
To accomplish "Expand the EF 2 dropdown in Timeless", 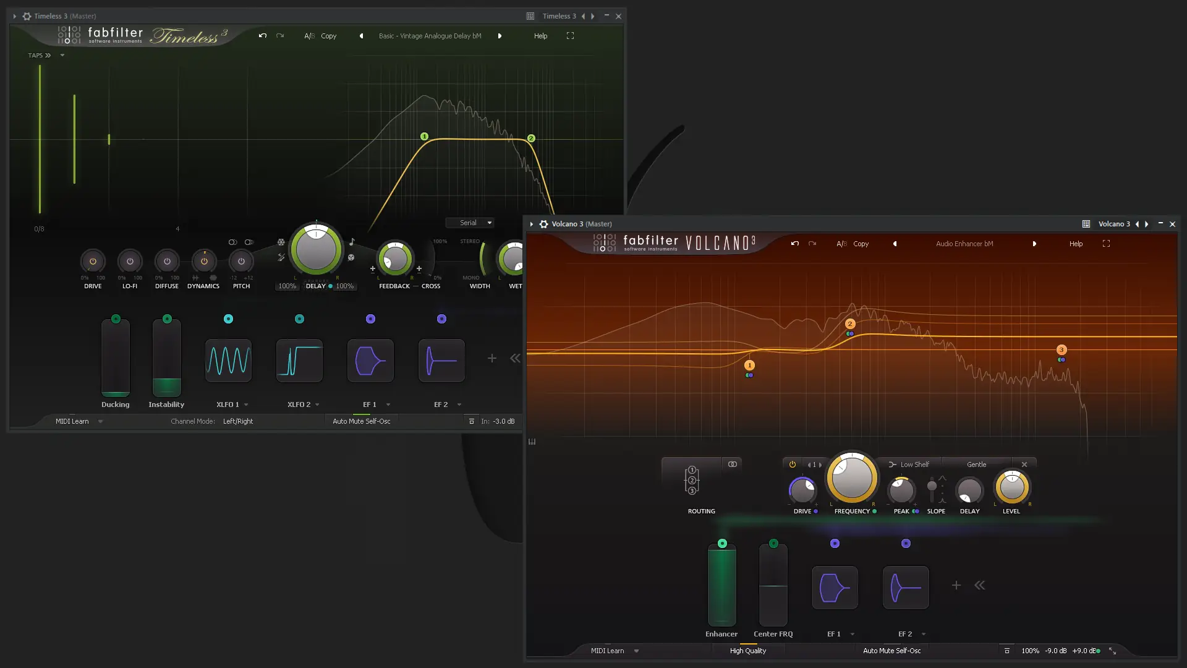I will point(458,404).
